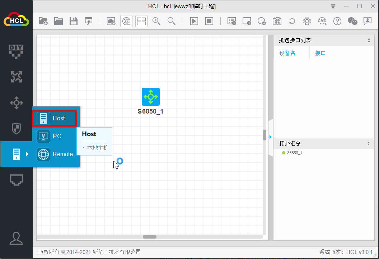The image size is (379, 259).
Task: Hide right panel with blue arrow
Action: pyautogui.click(x=271, y=137)
